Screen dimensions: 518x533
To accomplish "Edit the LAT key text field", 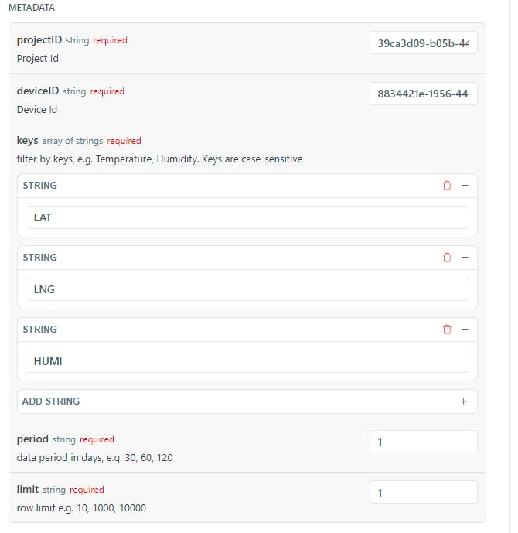I will (247, 217).
